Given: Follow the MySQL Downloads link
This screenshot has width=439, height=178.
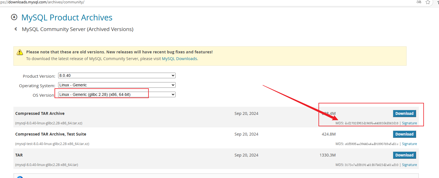Looking at the screenshot, I should 180,59.
